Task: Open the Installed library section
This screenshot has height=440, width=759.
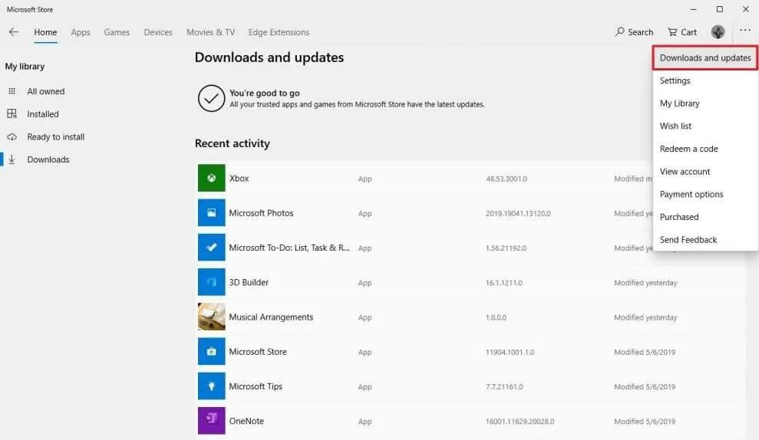Action: 43,114
